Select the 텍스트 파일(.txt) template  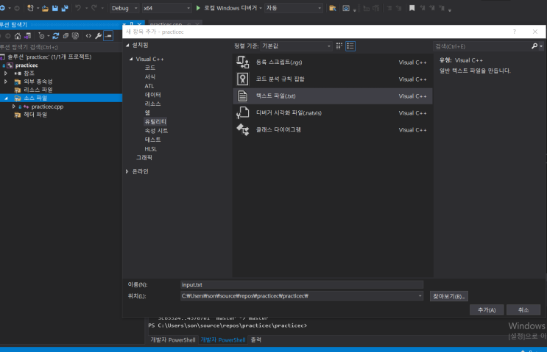point(333,96)
